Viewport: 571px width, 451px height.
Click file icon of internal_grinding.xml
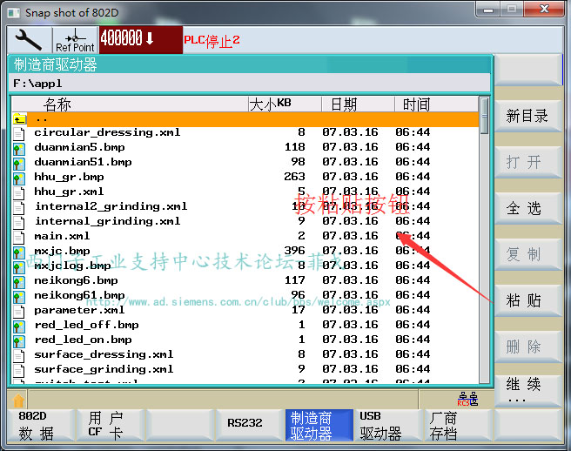pyautogui.click(x=19, y=222)
